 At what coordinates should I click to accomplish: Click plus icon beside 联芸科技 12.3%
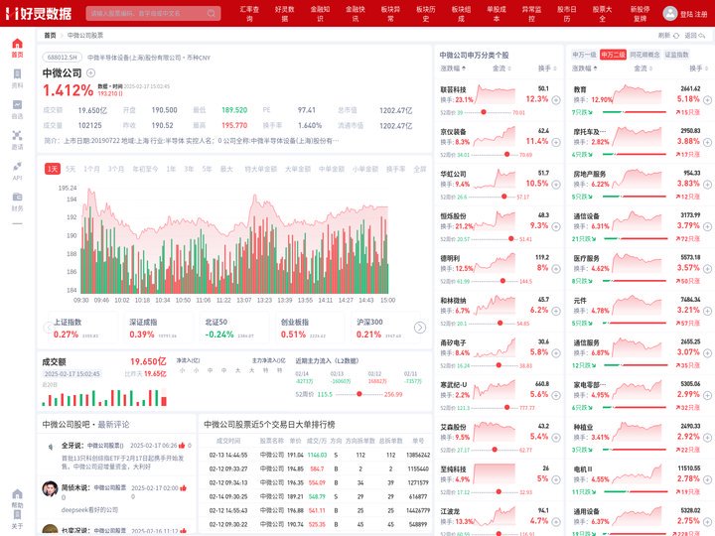(x=556, y=100)
